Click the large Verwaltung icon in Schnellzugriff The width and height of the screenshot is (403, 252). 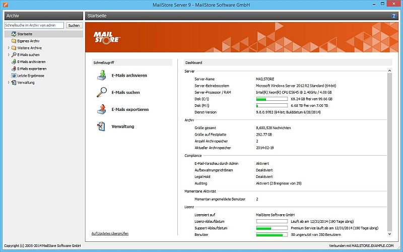[x=102, y=127]
